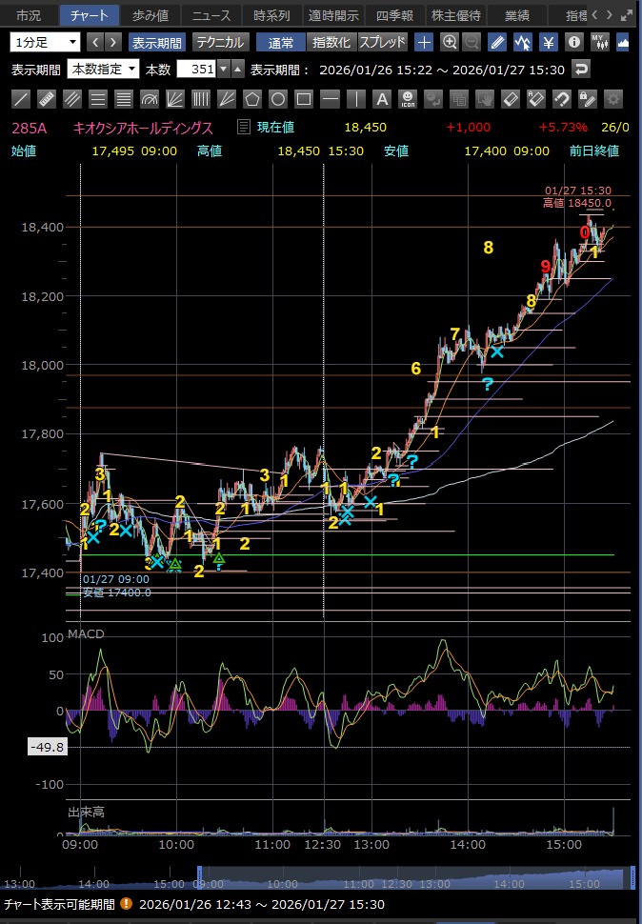The image size is (642, 924).
Task: Select the text annotation 'A' tool
Action: point(381,99)
